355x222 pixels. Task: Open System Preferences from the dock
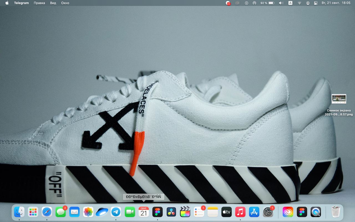(268, 212)
